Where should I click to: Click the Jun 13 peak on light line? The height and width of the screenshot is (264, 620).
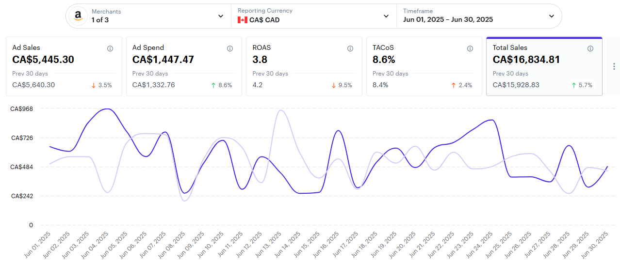click(280, 110)
